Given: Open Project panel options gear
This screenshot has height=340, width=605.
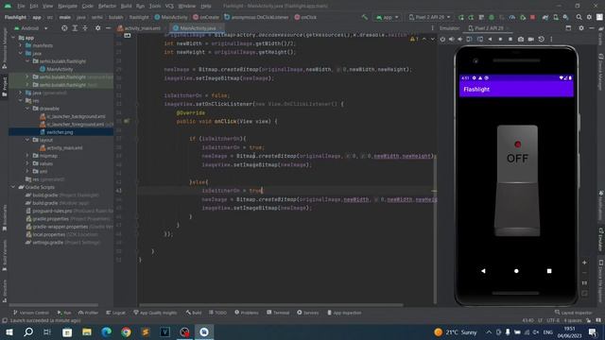Looking at the screenshot, I should tap(98, 28).
